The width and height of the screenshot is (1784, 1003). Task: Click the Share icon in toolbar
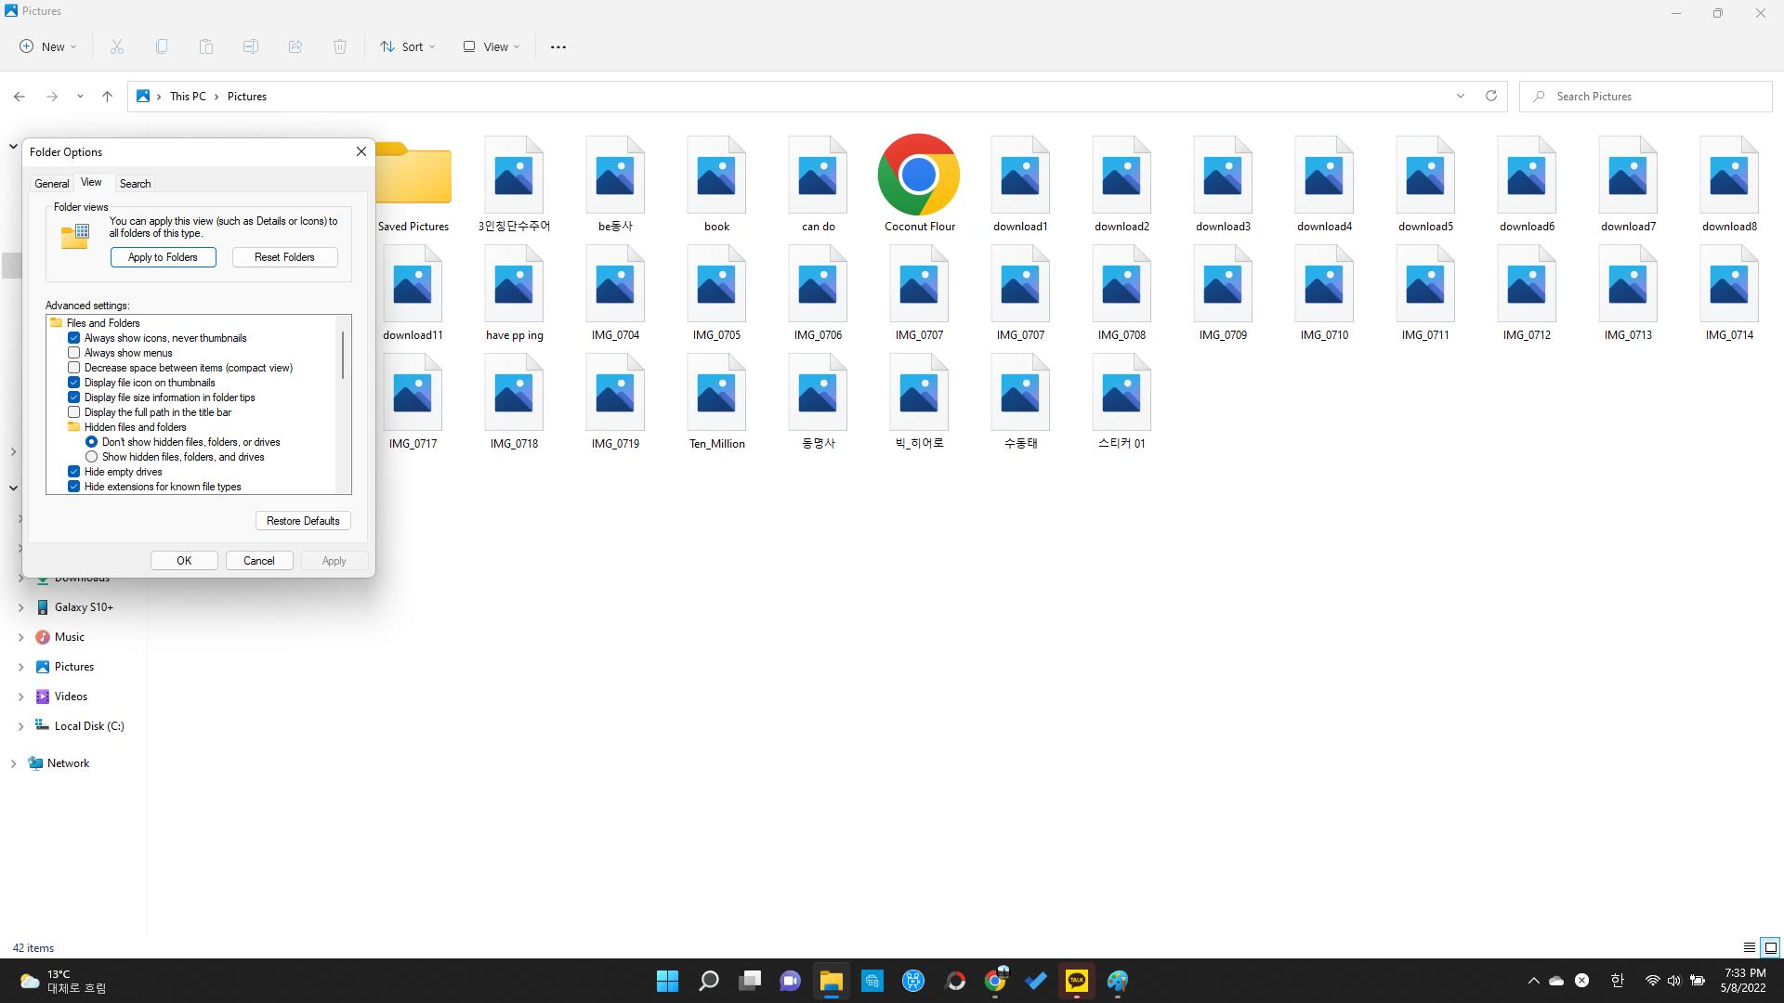295,46
